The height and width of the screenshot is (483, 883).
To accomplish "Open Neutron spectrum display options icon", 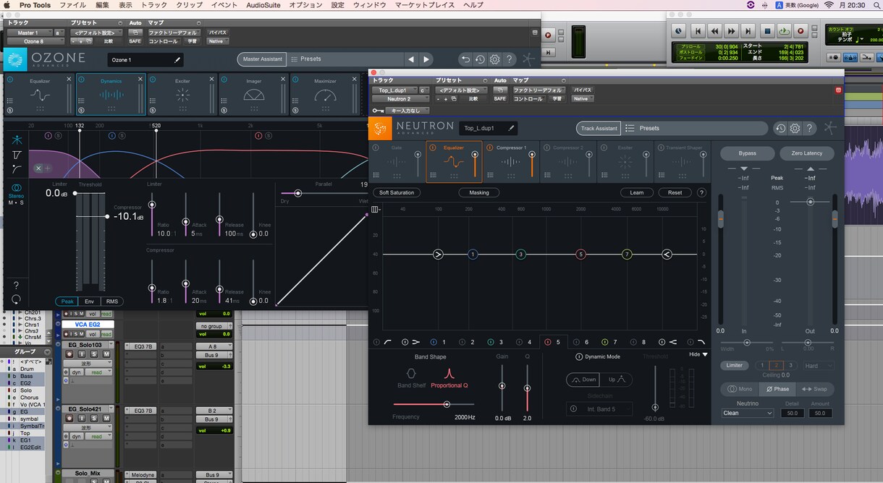I will click(x=375, y=210).
